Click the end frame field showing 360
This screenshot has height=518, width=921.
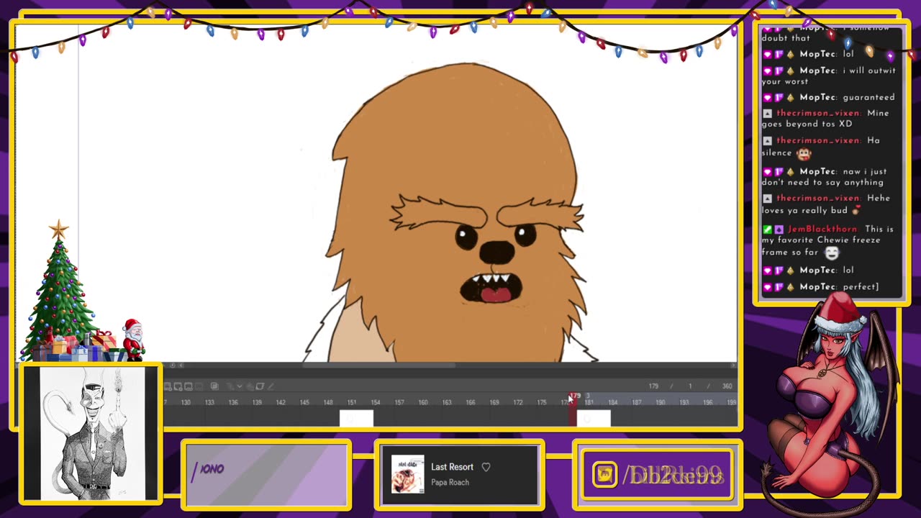click(x=727, y=386)
